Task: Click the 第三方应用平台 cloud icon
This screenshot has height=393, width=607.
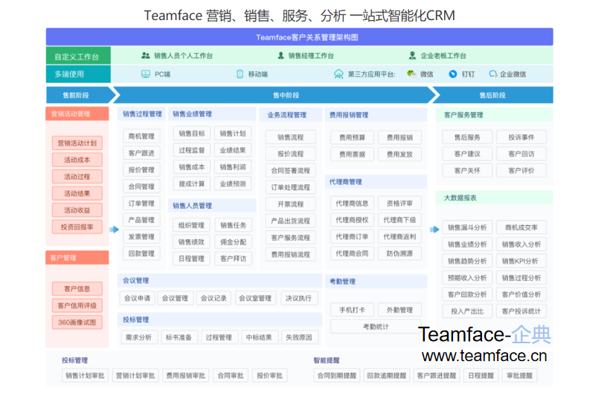Action: 338,74
